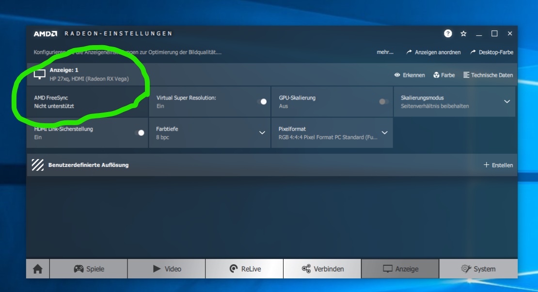Click the favorites star icon

[x=463, y=33]
